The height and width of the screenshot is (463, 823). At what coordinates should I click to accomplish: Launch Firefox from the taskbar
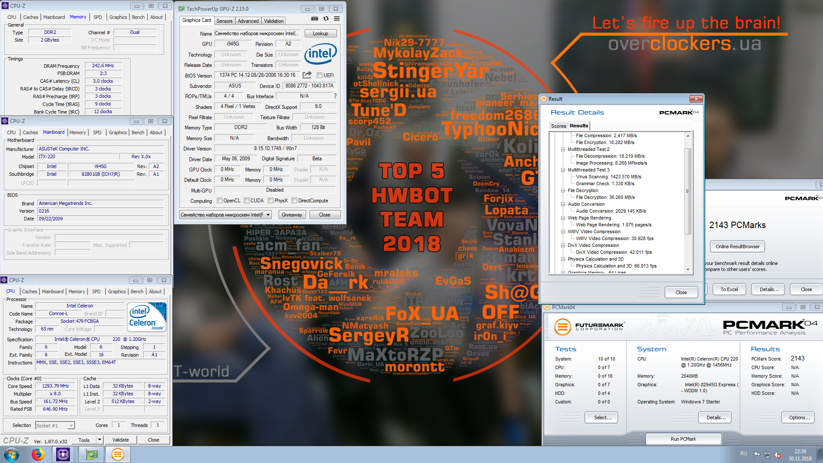(x=38, y=454)
